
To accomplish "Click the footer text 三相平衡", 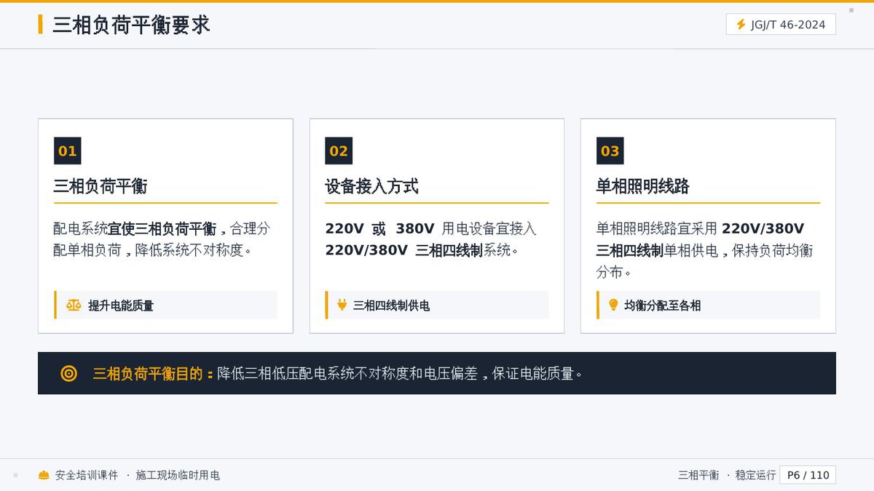I will (698, 475).
